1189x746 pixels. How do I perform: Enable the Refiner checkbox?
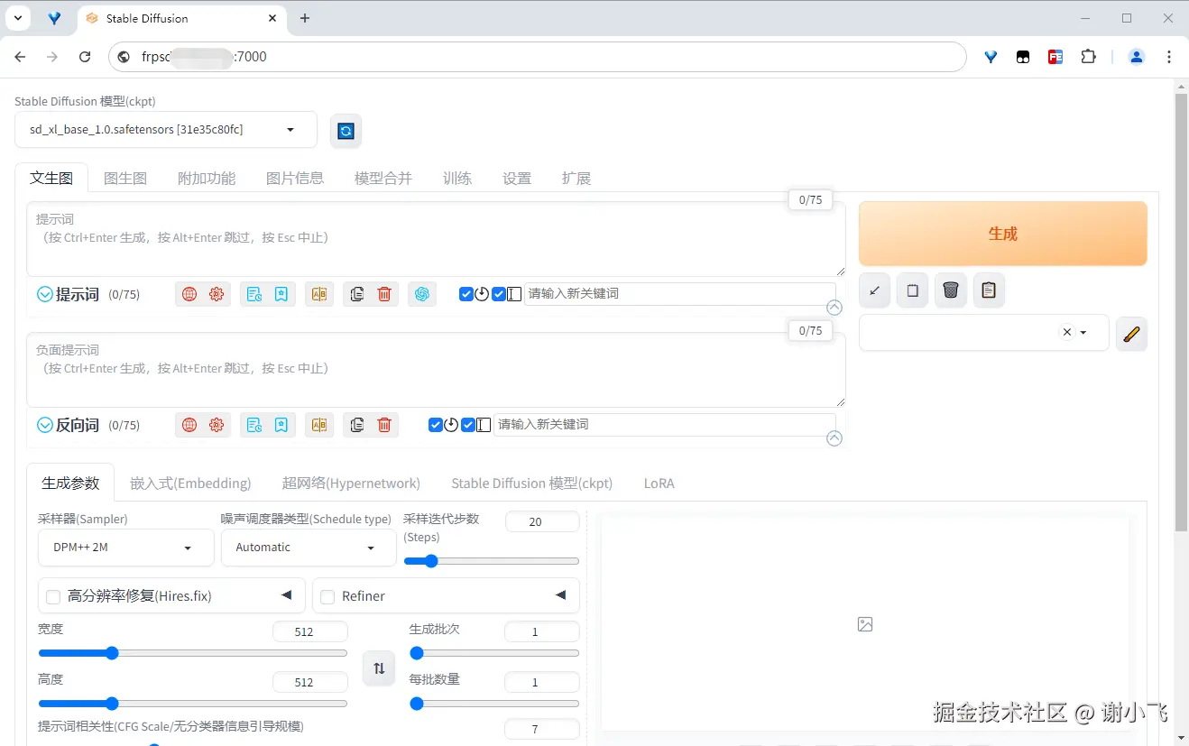click(327, 595)
